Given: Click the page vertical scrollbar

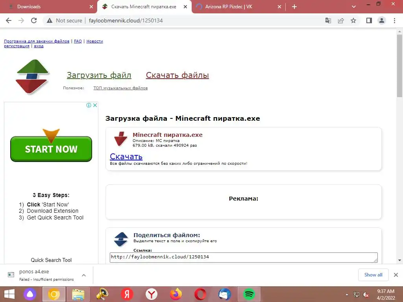Looking at the screenshot, I should pos(399,66).
